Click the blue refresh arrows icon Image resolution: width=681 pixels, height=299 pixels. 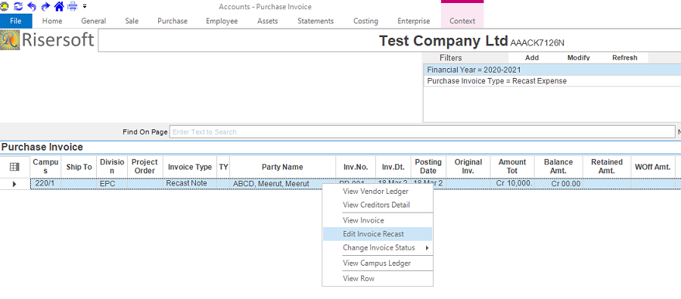click(x=18, y=6)
